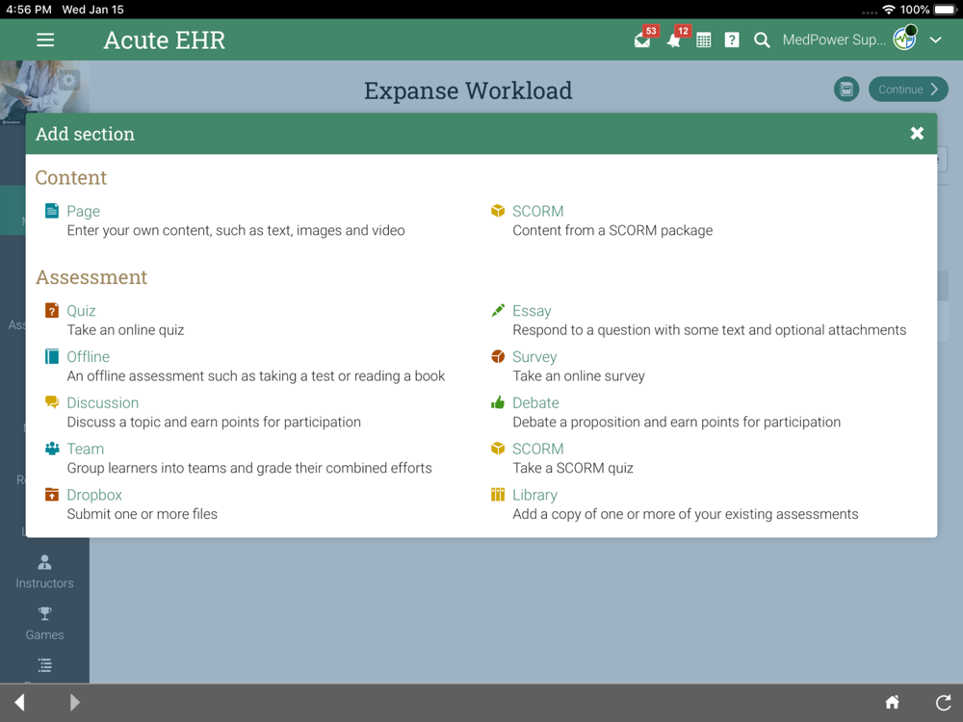
Task: Click the Team group icon
Action: tap(52, 449)
